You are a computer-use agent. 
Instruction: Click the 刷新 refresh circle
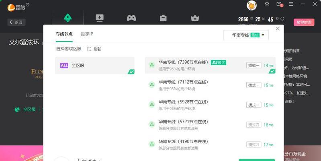pyautogui.click(x=89, y=49)
